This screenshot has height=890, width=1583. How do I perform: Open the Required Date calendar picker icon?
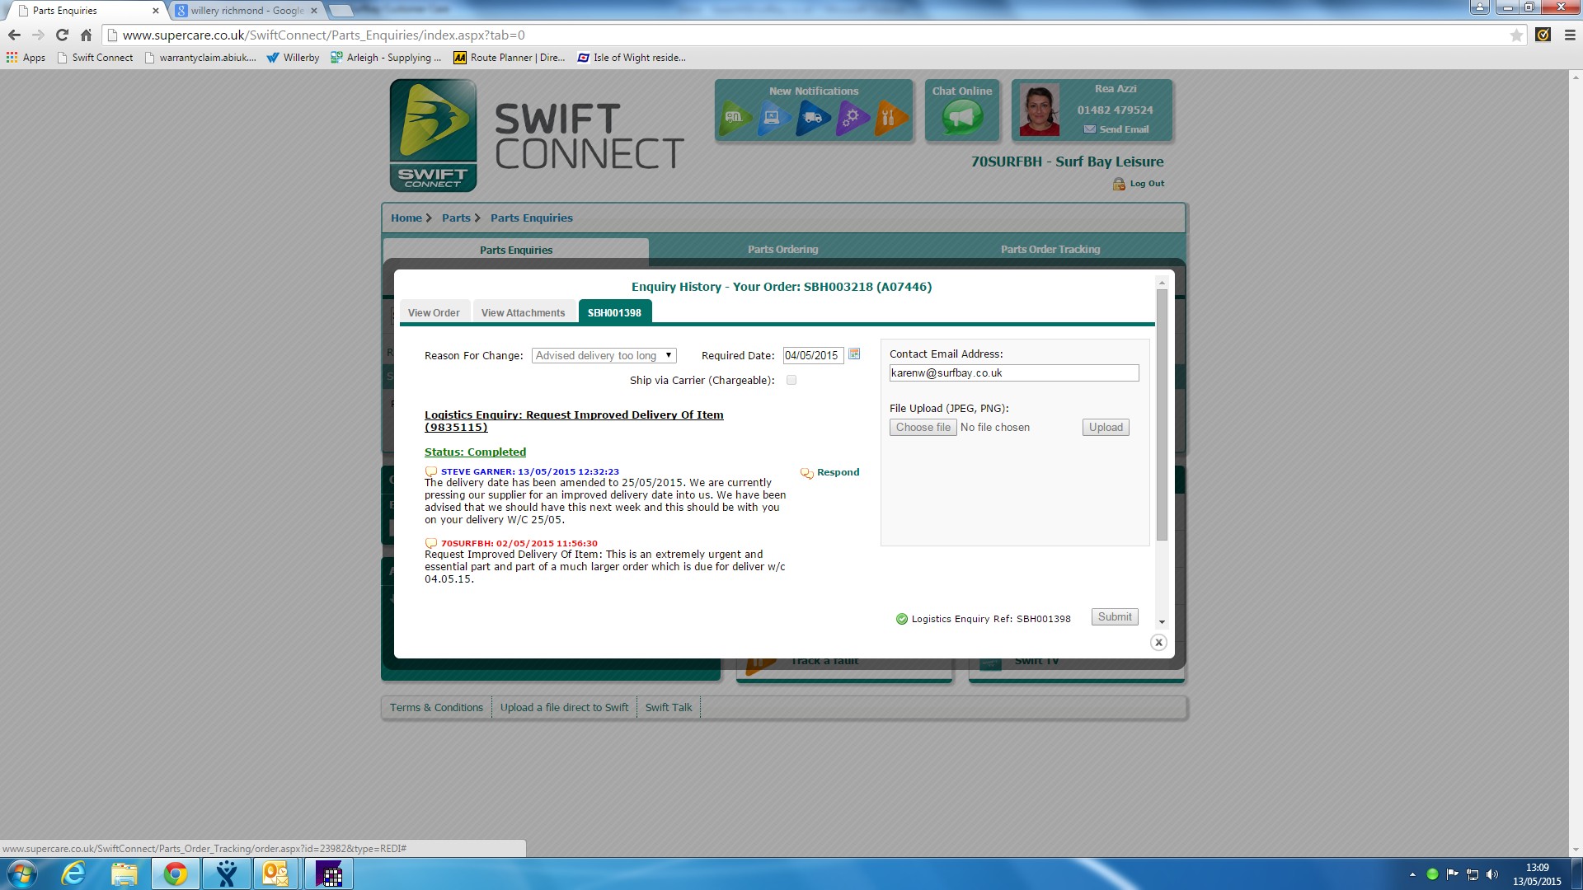pos(854,354)
